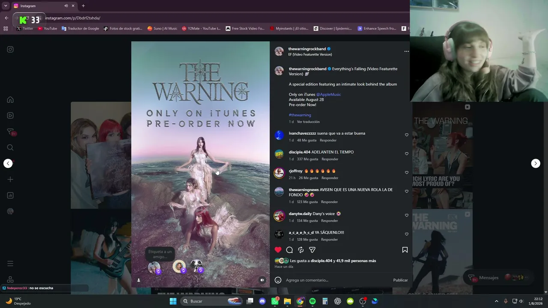
Task: Mute the Instagram tab audio icon
Action: coord(66,6)
